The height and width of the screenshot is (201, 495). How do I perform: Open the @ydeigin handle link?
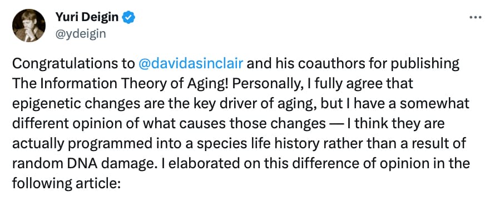(x=81, y=33)
